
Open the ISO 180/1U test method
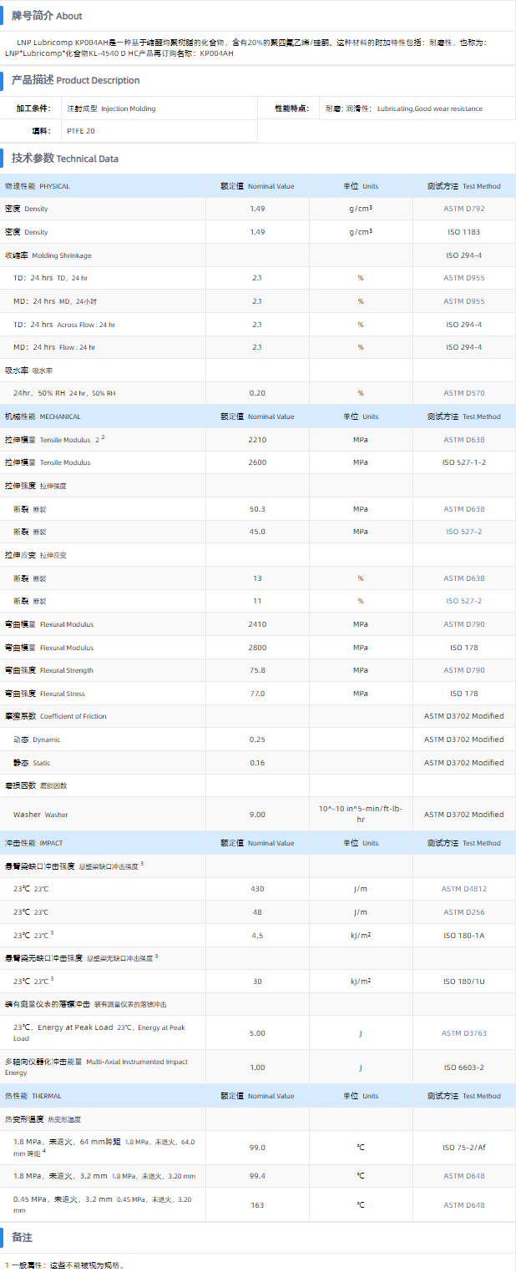pos(464,982)
